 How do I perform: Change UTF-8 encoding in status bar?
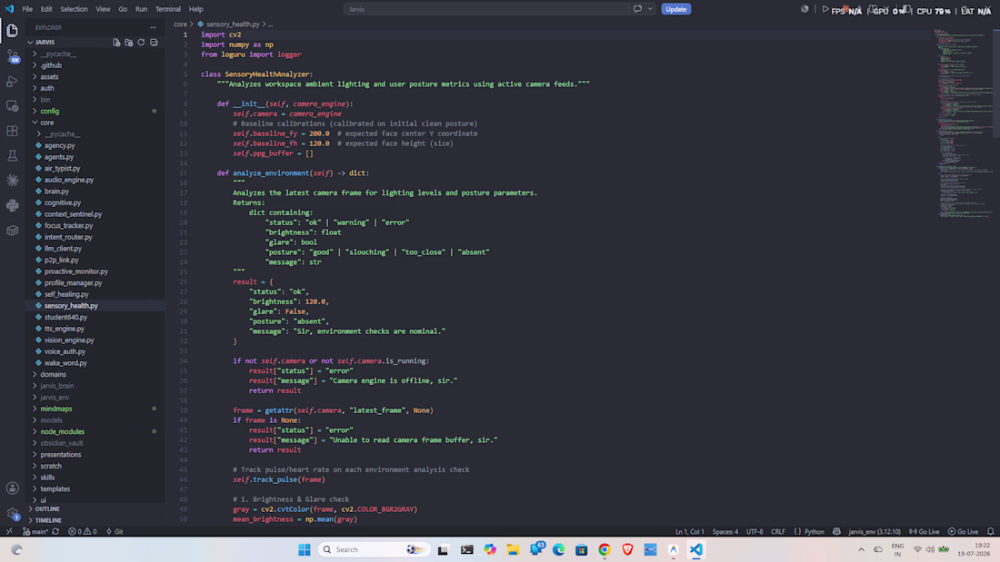(755, 531)
